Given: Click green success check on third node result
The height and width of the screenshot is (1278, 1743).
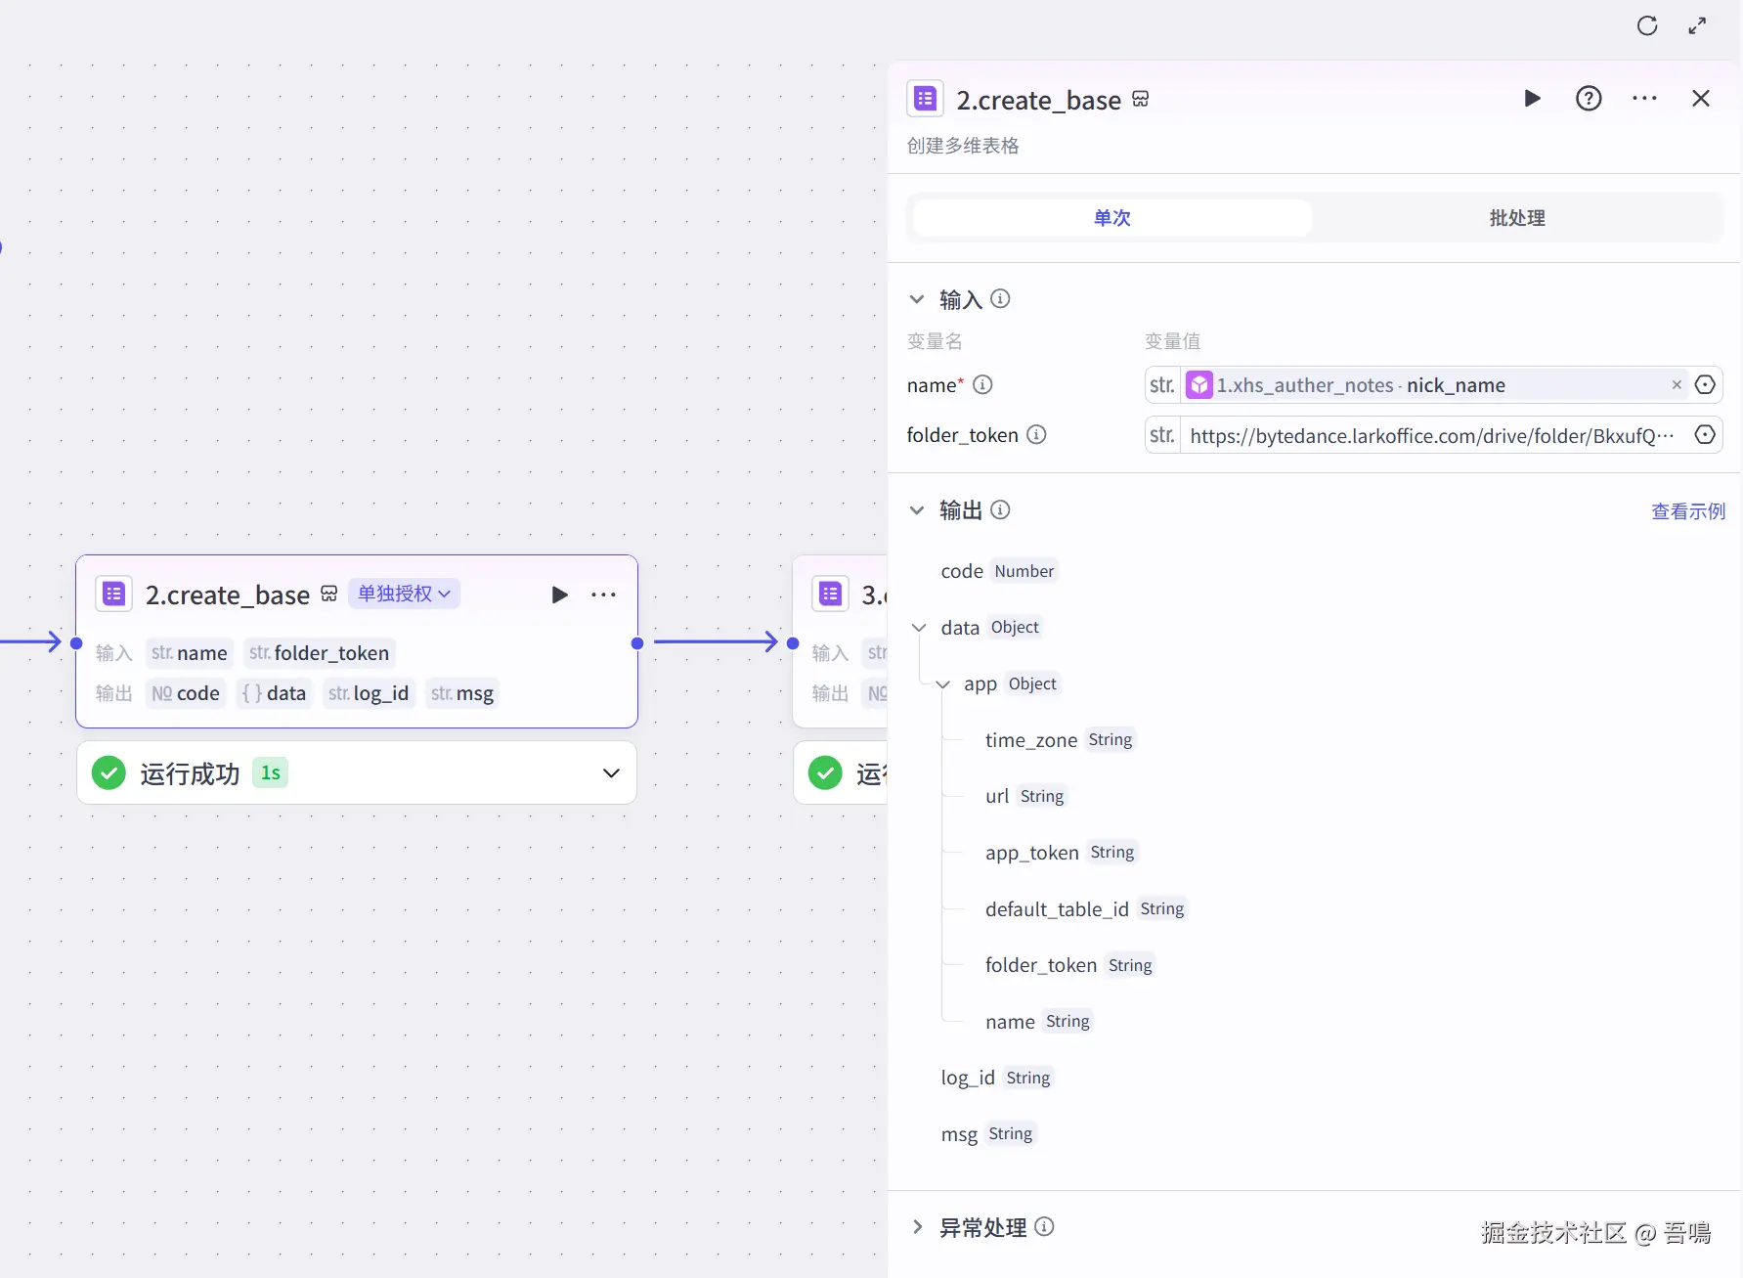Looking at the screenshot, I should (825, 772).
